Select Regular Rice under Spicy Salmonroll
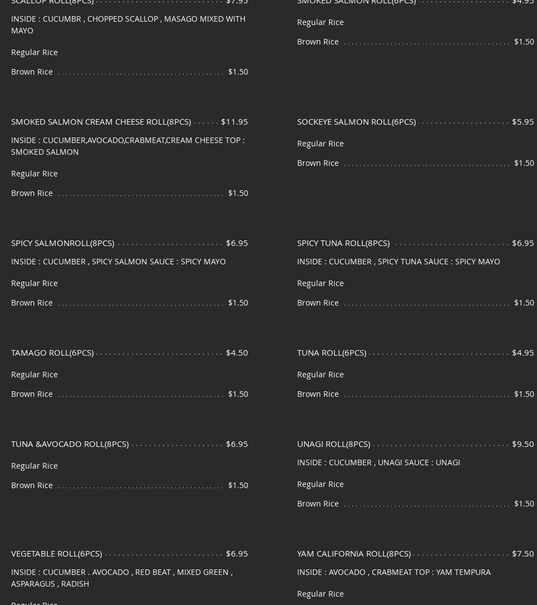This screenshot has height=605, width=537. click(35, 283)
